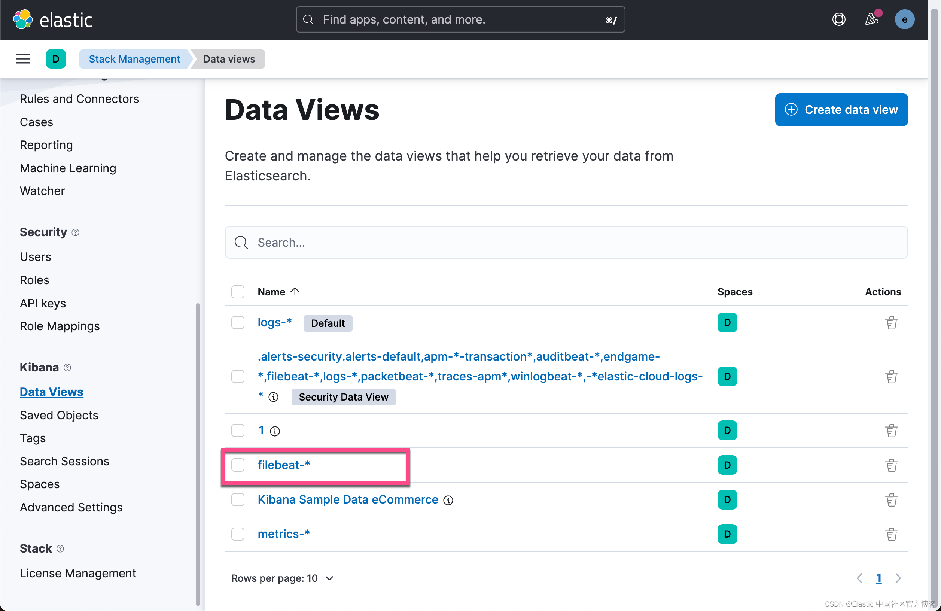
Task: Check the filebeat-* row checkbox
Action: click(238, 465)
